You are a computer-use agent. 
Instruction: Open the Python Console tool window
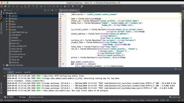point(36,97)
